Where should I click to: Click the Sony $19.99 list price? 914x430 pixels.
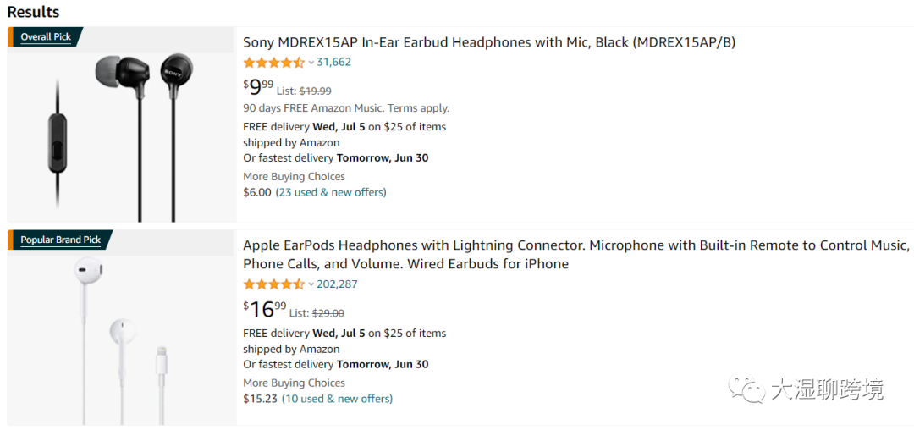[x=315, y=91]
